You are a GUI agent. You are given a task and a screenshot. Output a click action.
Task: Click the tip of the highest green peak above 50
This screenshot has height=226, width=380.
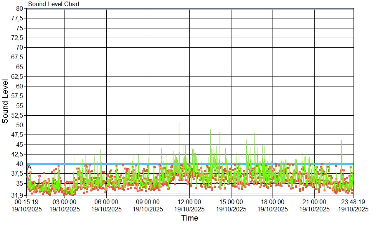tap(179, 123)
